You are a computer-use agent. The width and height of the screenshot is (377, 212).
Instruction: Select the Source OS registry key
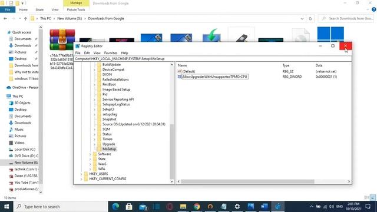(x=134, y=124)
